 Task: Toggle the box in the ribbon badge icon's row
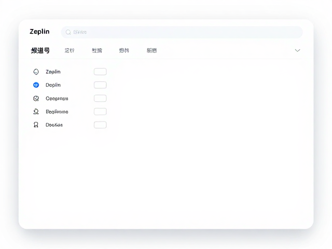tap(100, 125)
